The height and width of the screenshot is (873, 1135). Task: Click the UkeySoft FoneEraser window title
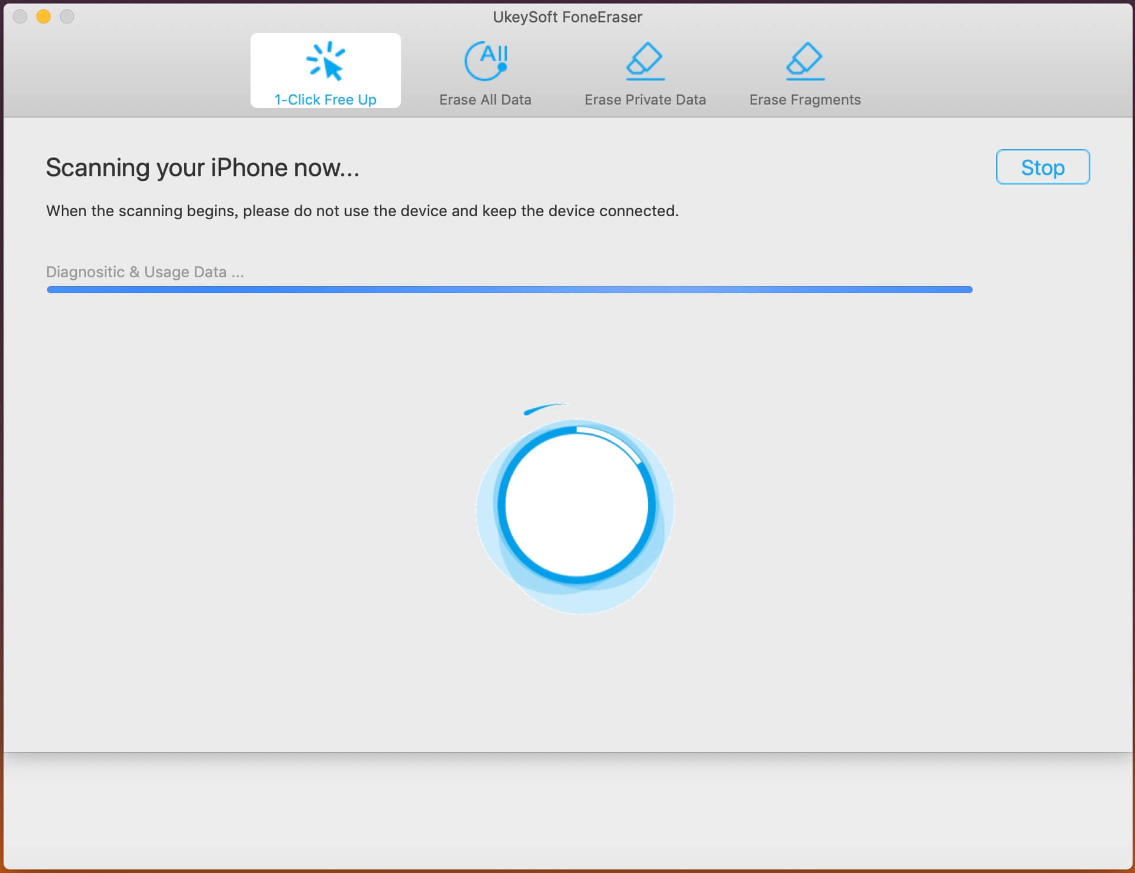pos(567,17)
